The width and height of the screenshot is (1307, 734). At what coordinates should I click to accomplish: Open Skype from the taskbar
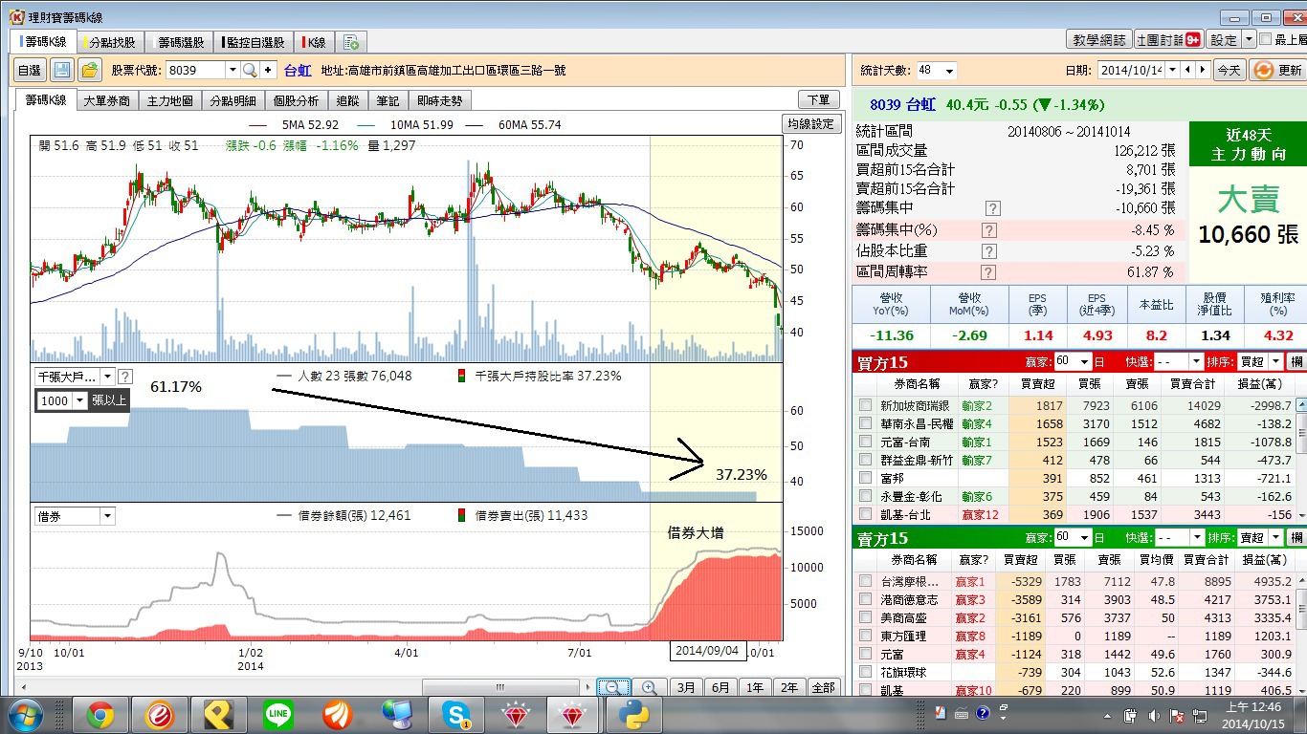[456, 715]
